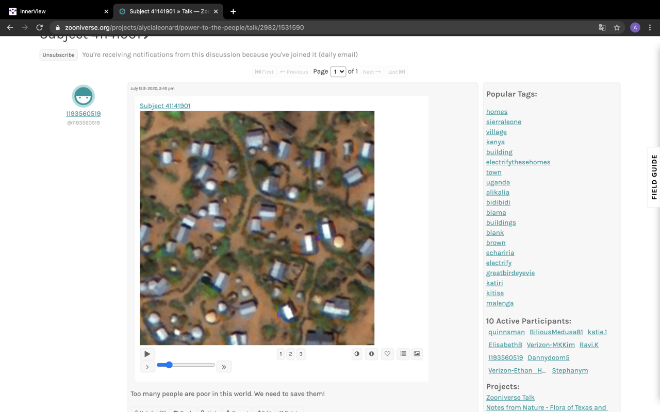Select the homes tag
The height and width of the screenshot is (412, 660).
pyautogui.click(x=497, y=112)
